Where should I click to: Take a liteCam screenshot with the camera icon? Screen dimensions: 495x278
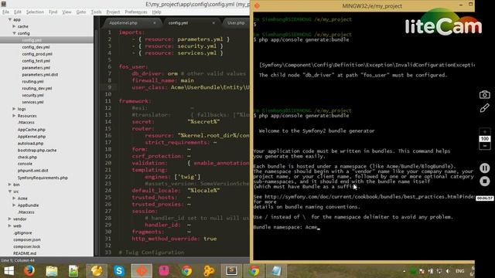(x=485, y=94)
